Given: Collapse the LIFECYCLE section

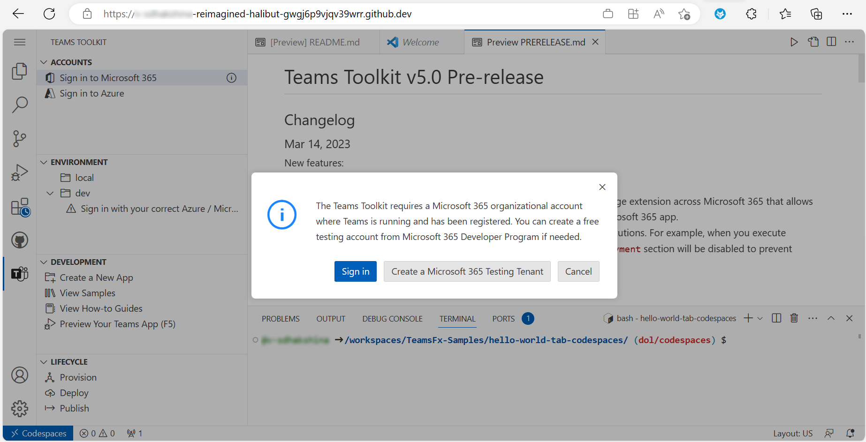Looking at the screenshot, I should click(x=44, y=362).
